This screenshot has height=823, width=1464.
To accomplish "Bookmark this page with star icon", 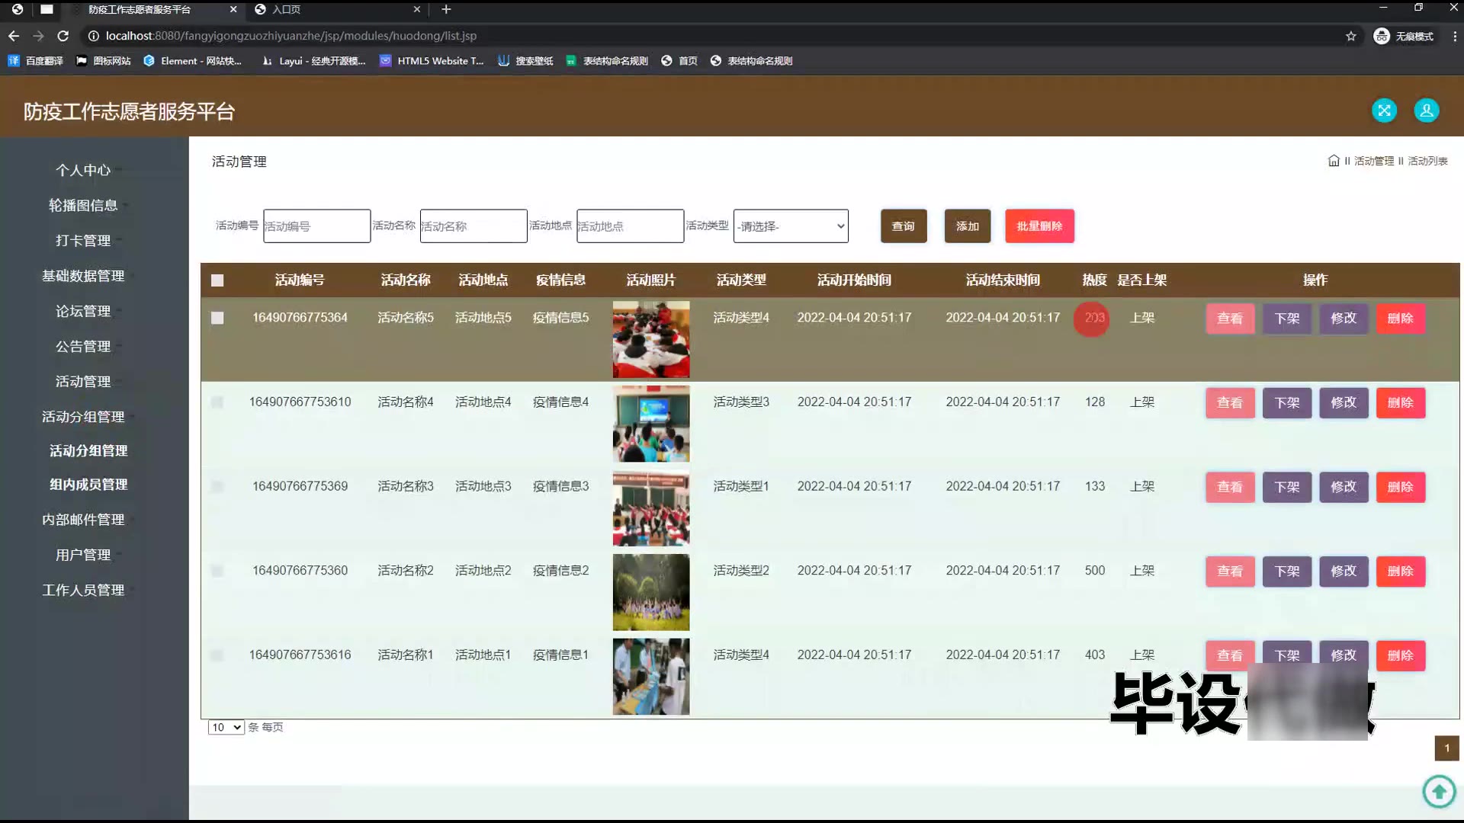I will point(1350,36).
